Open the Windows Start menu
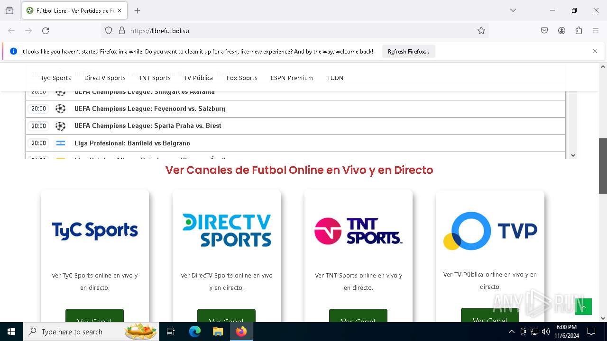Screen dimensions: 607x341 11,332
